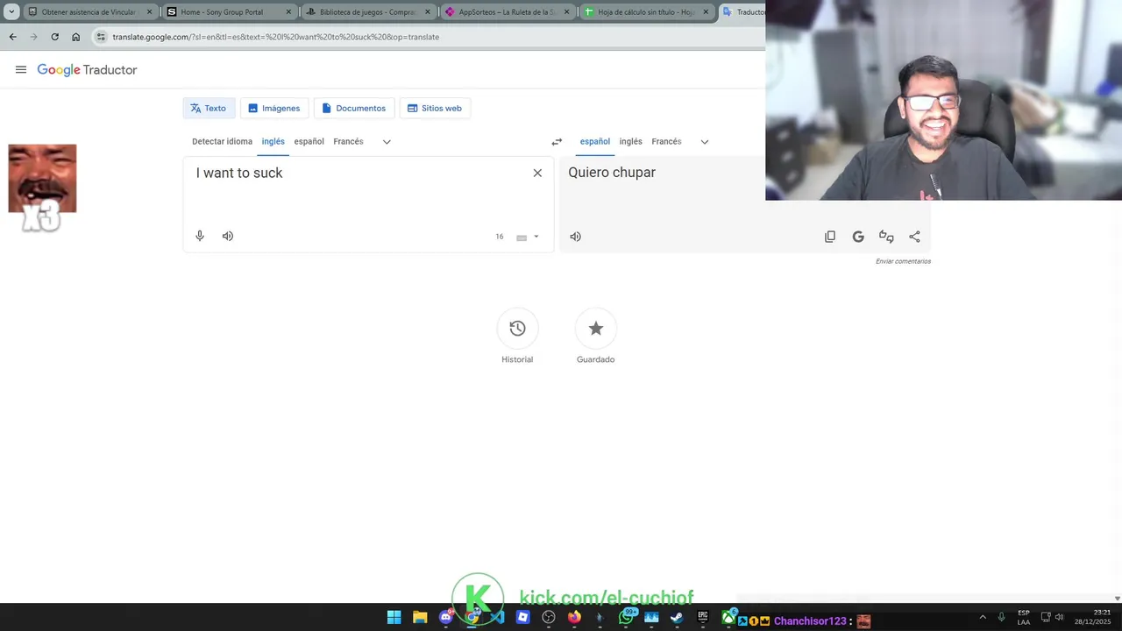Reload the current page

point(54,37)
